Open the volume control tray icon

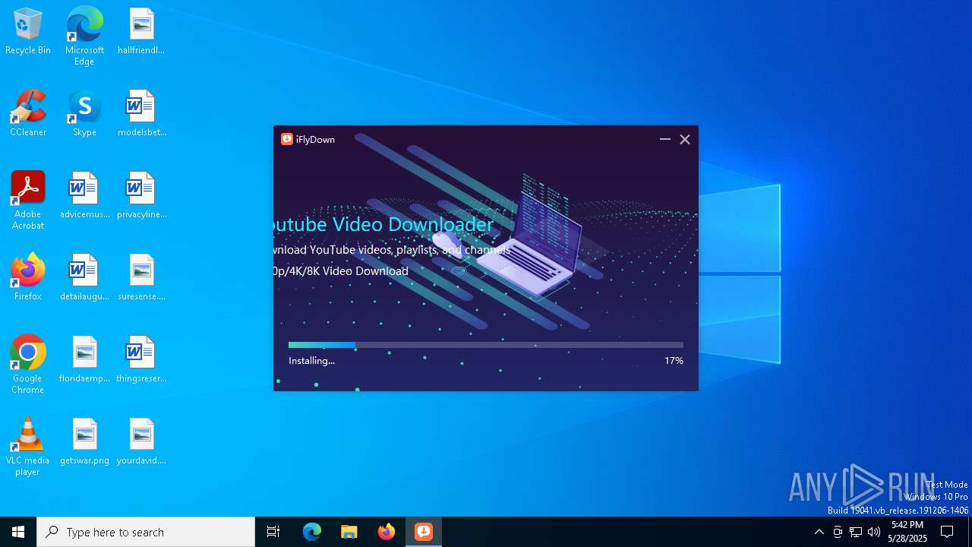874,532
